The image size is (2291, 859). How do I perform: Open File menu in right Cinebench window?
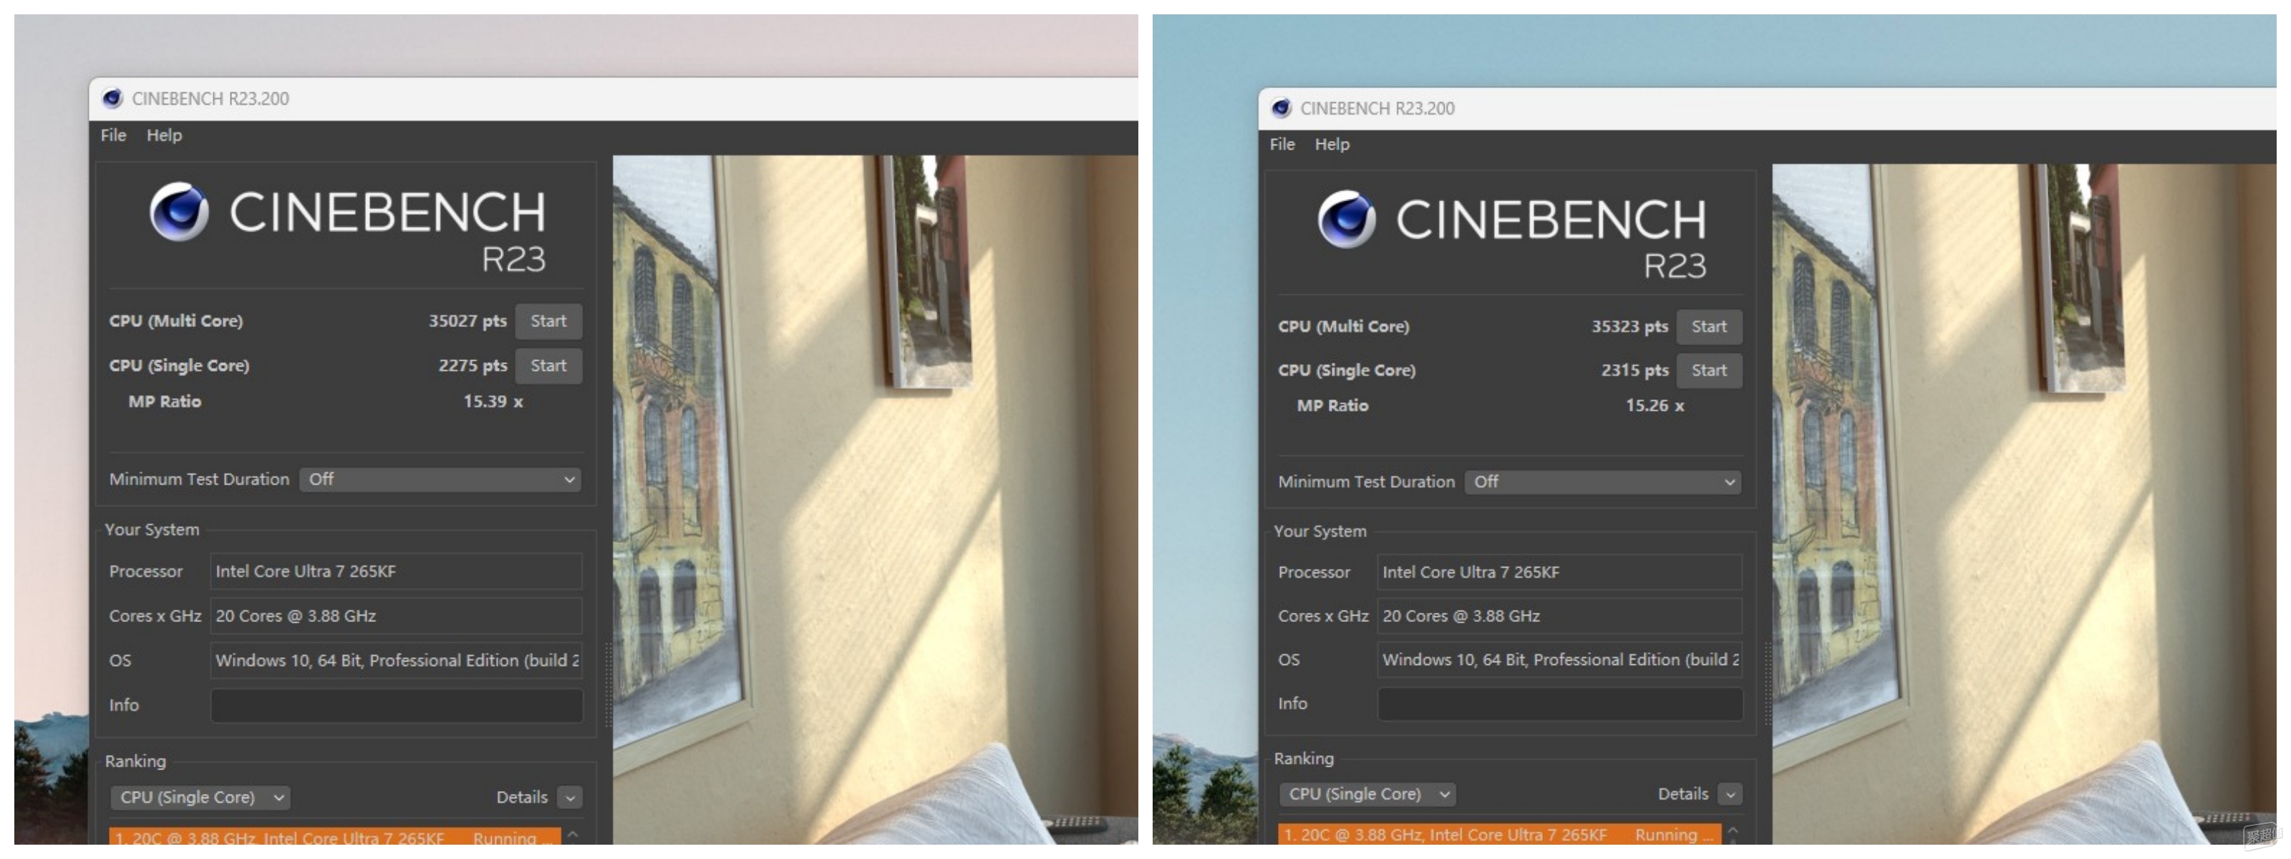[1282, 144]
